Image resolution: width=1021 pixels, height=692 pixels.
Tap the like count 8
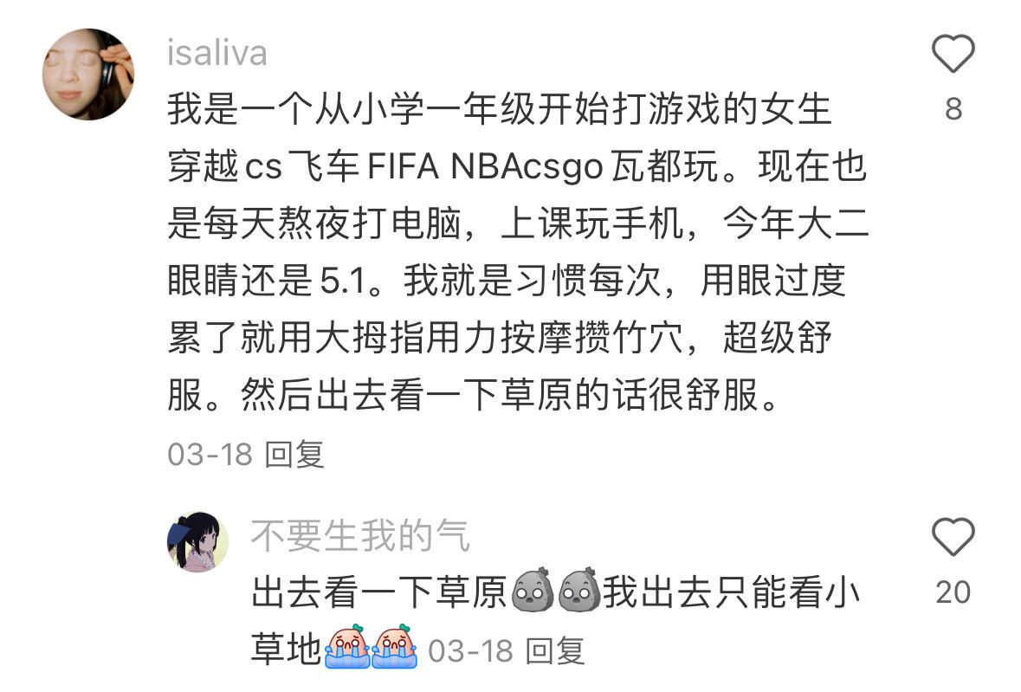[x=953, y=109]
